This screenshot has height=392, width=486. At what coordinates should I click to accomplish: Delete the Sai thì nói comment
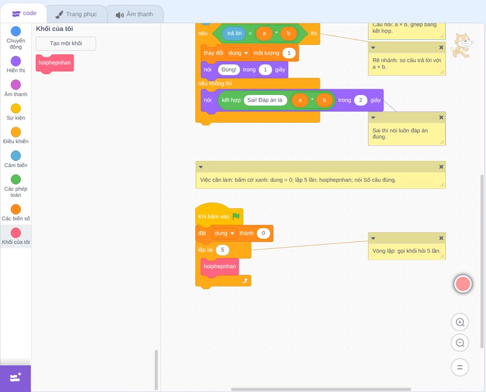[x=441, y=118]
